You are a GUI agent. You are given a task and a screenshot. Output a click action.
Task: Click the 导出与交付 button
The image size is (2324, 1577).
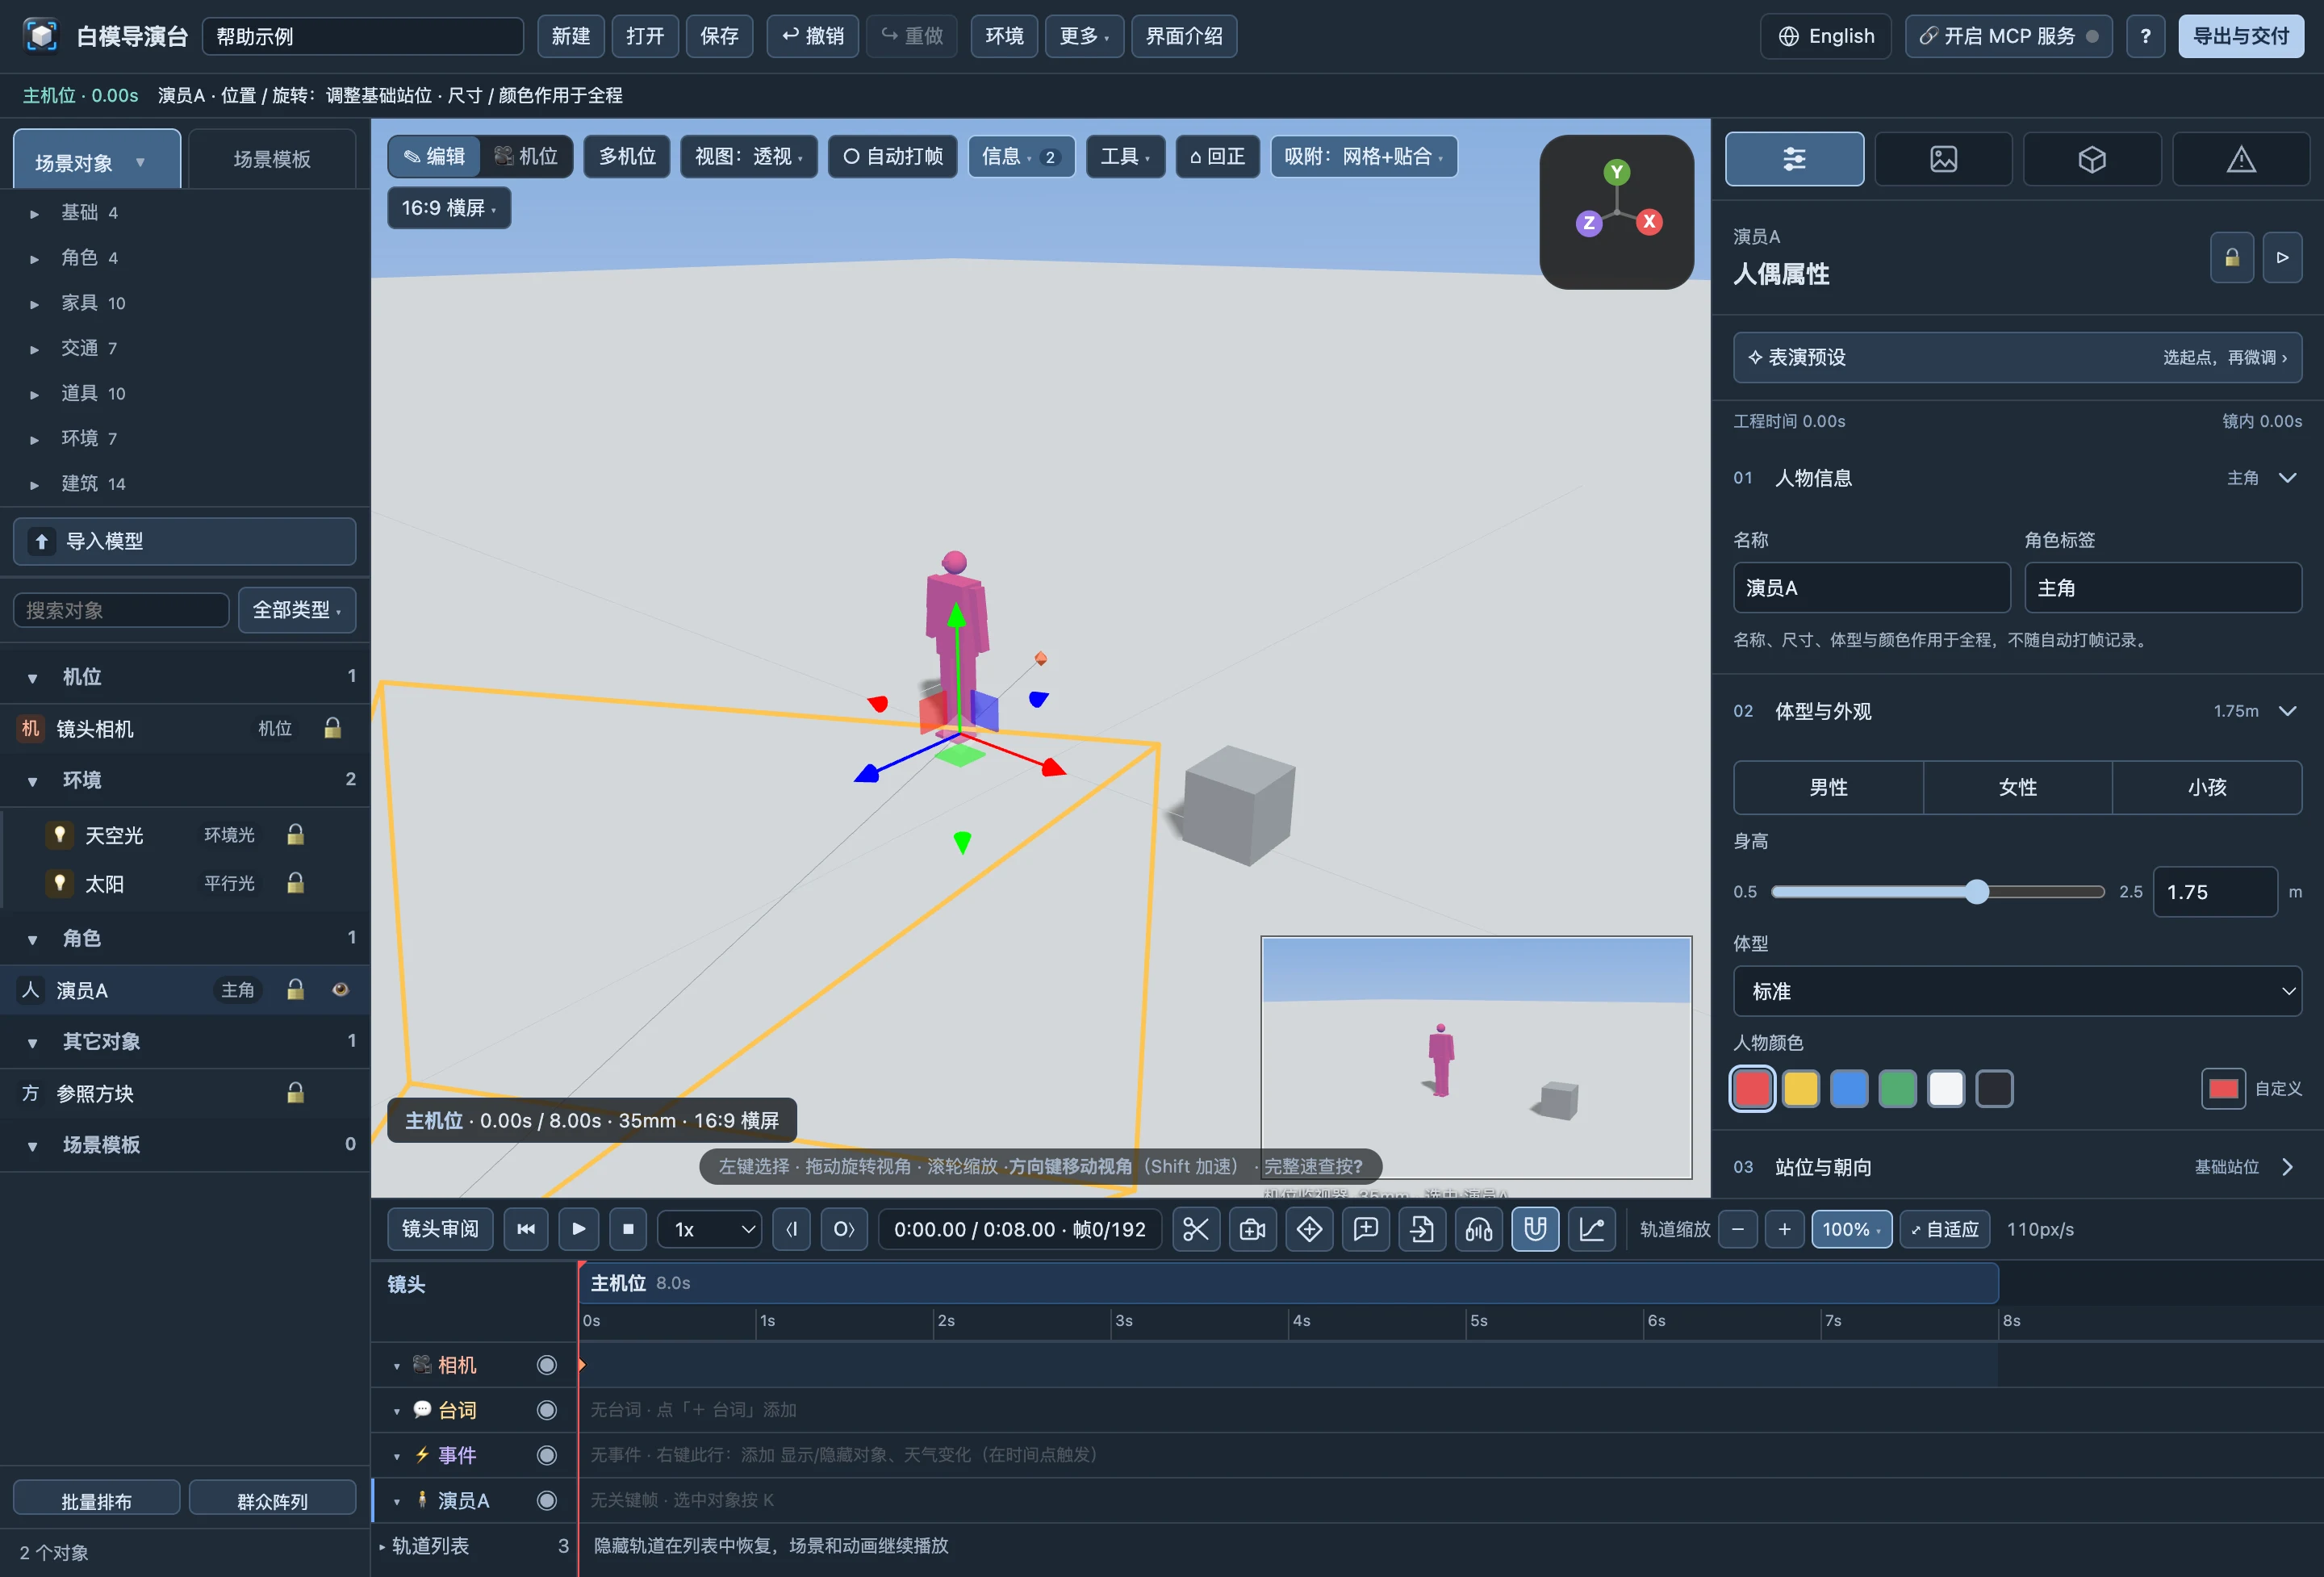tap(2241, 36)
